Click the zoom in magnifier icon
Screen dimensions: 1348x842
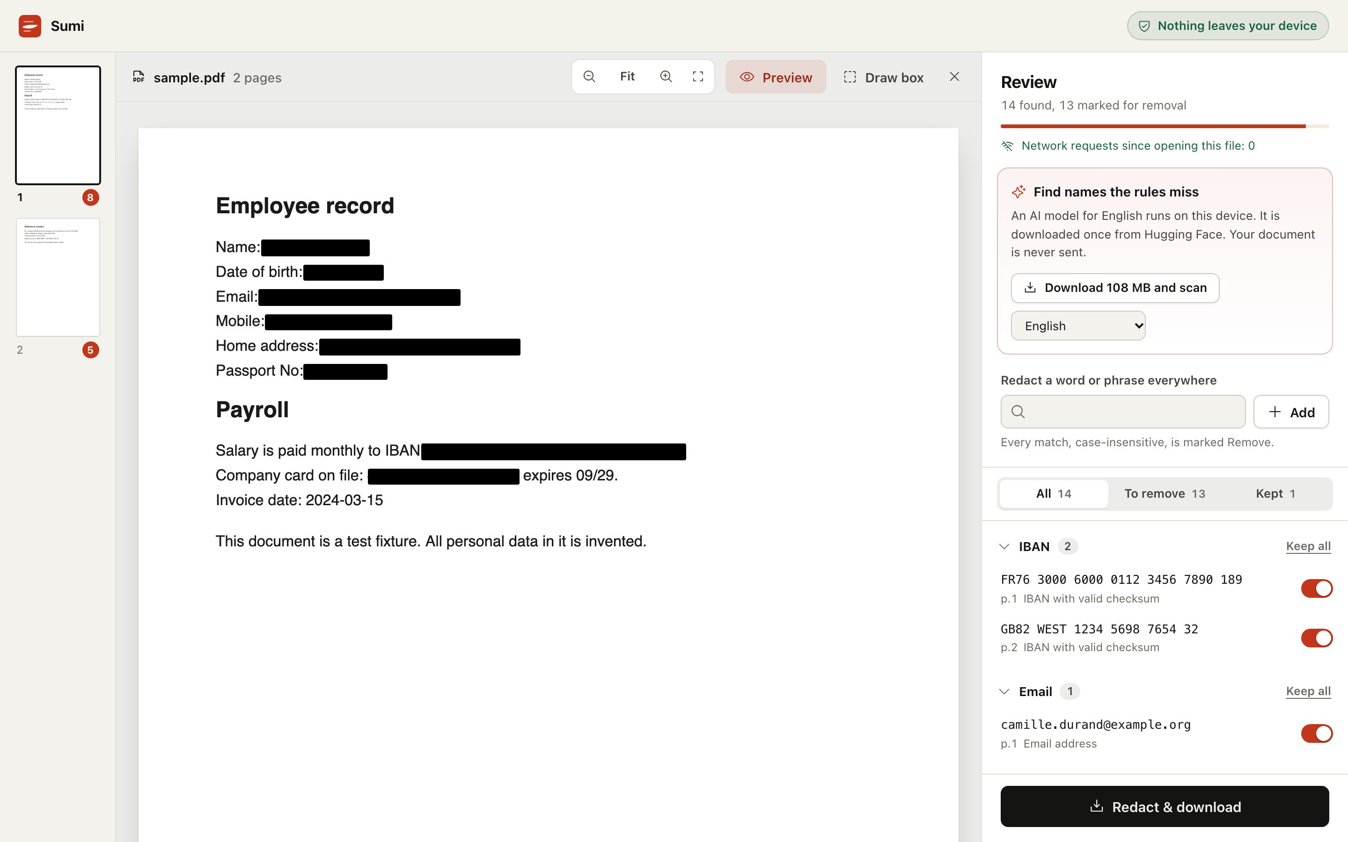(x=666, y=77)
